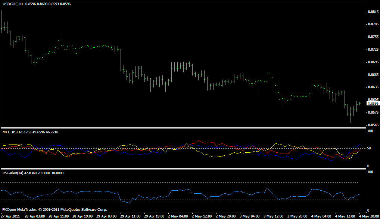Click the 29 Apr 19:00 time label
Image resolution: width=380 pixels, height=219 pixels.
(x=154, y=216)
